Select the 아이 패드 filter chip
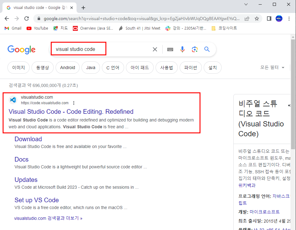Screen dimensions: 296x230 coord(140,68)
